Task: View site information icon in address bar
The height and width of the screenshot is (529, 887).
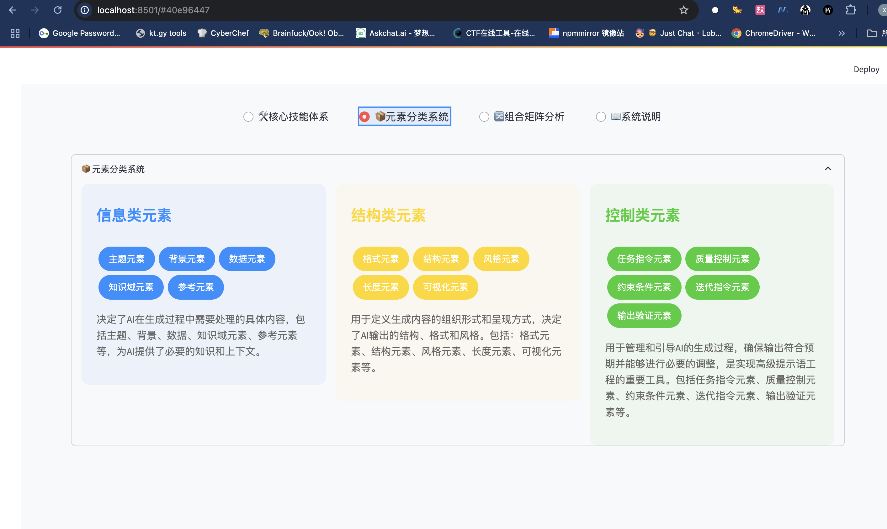Action: (85, 10)
